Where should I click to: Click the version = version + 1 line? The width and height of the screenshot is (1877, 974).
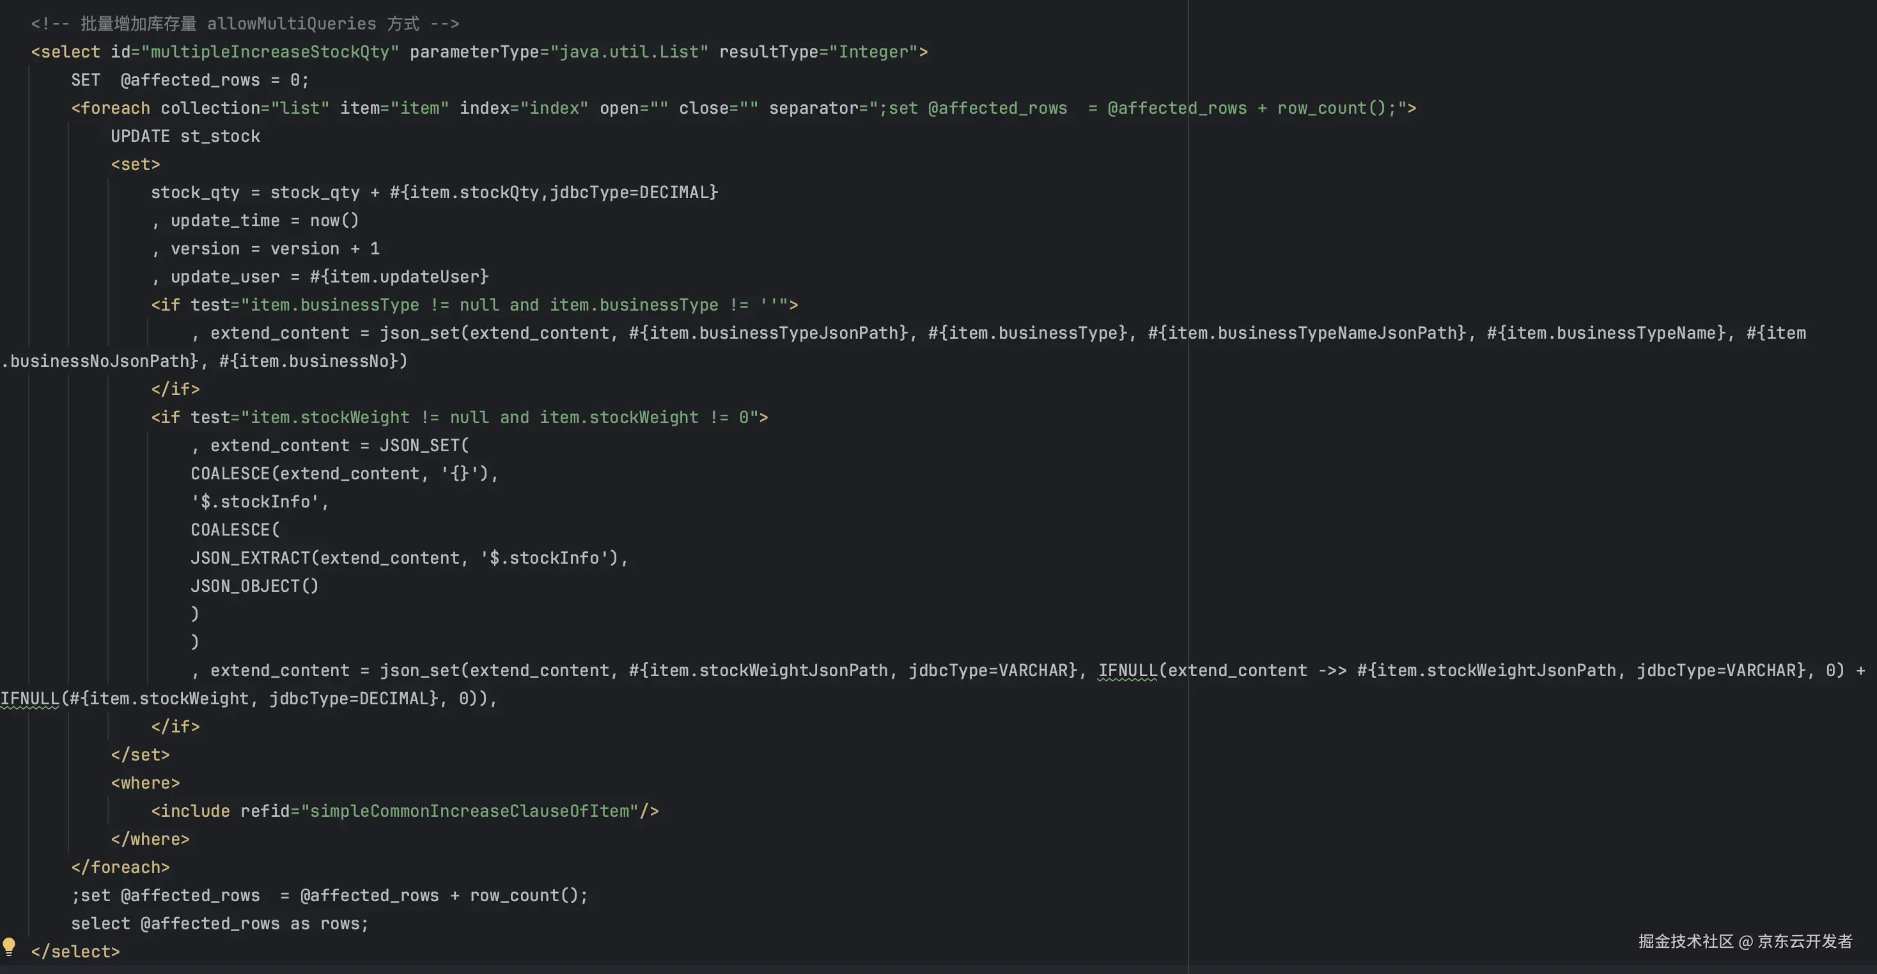(x=274, y=249)
